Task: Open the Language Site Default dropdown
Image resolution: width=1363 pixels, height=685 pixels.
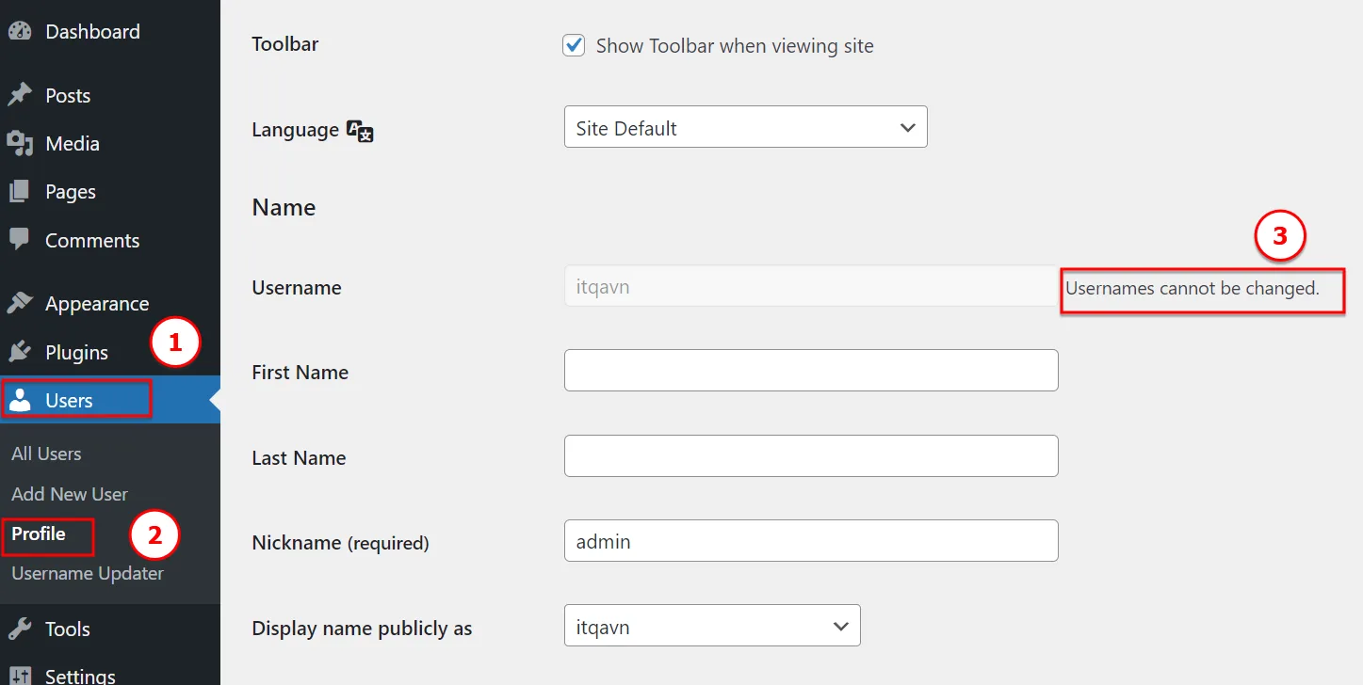Action: pyautogui.click(x=746, y=127)
